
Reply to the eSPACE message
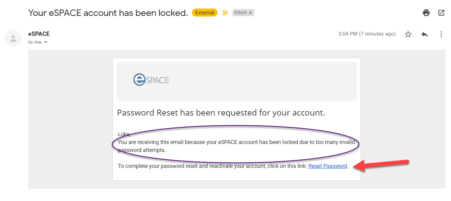pyautogui.click(x=425, y=34)
